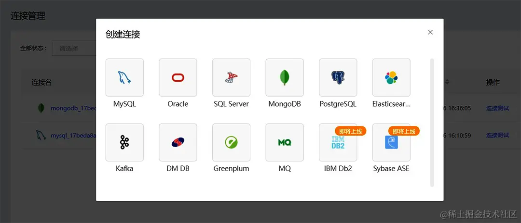Click the MongoDB leaf icon in connection list
The height and width of the screenshot is (223, 521).
click(x=41, y=108)
